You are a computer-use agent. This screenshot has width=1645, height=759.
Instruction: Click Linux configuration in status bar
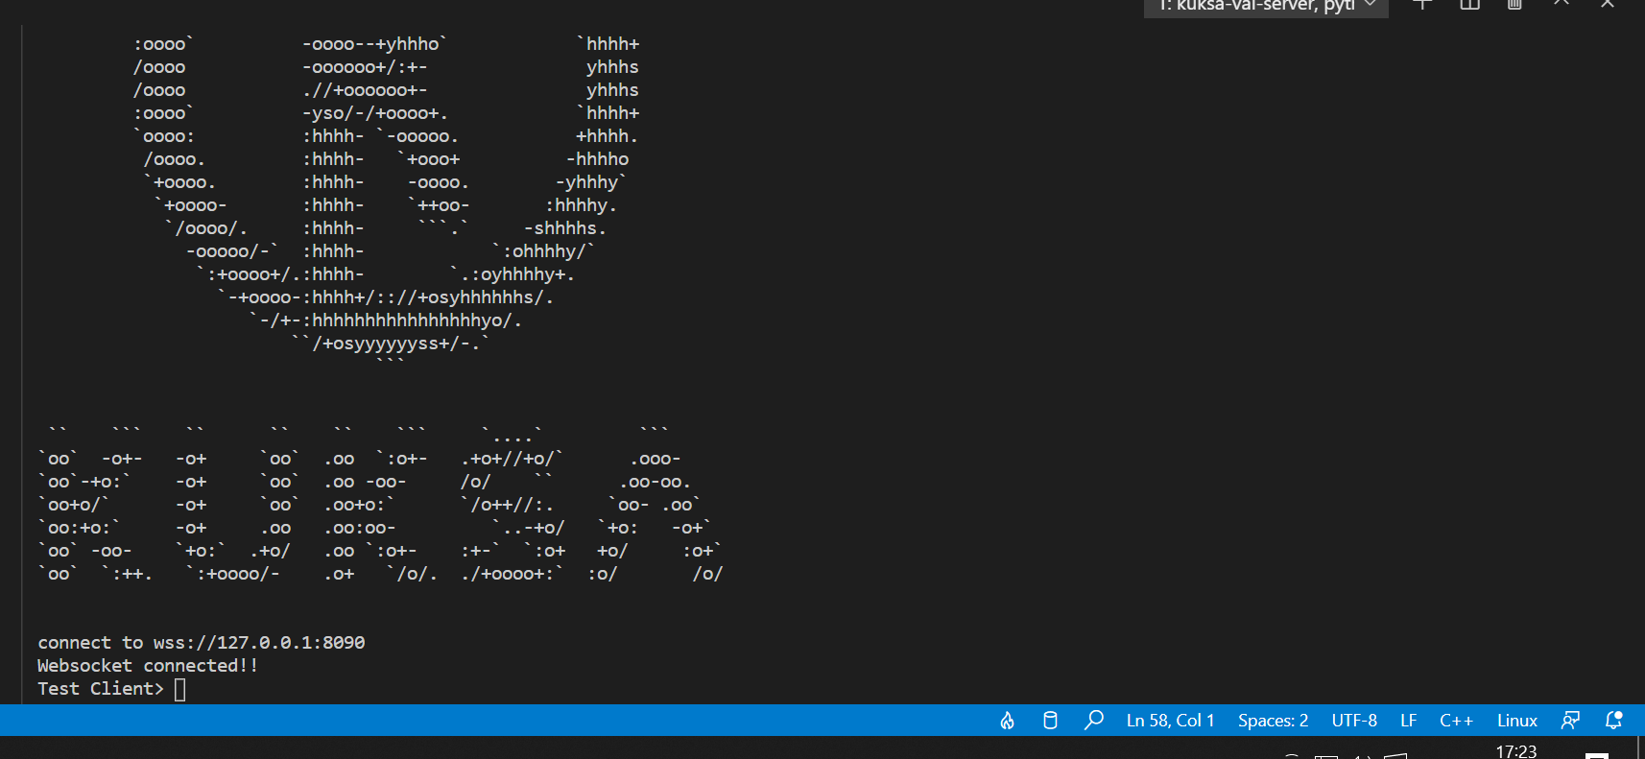coord(1516,721)
